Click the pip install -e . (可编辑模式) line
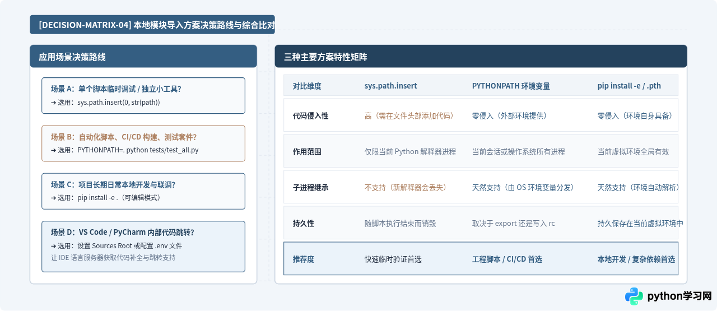 [x=105, y=198]
